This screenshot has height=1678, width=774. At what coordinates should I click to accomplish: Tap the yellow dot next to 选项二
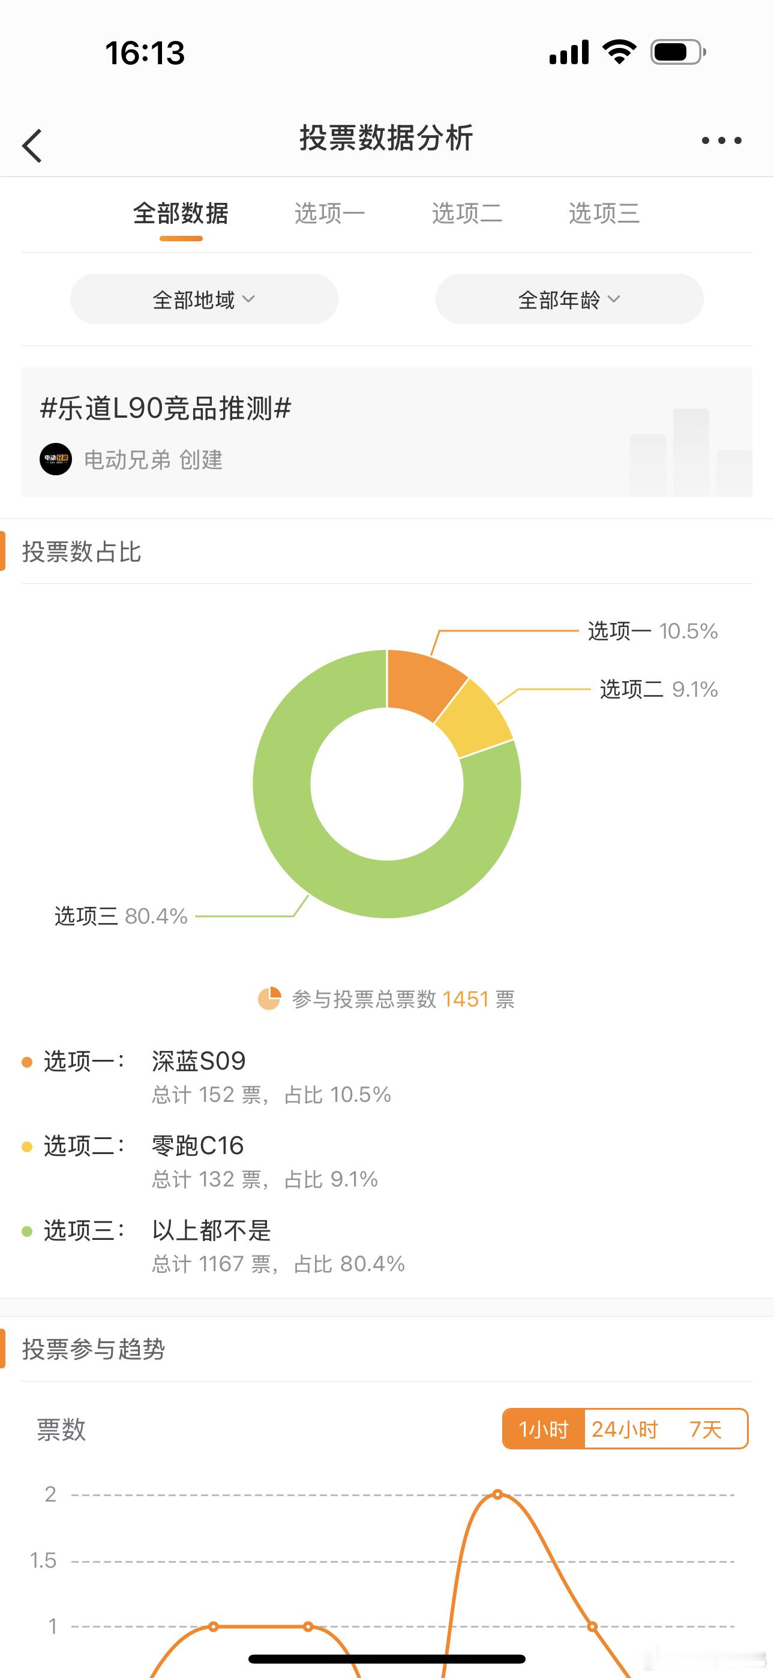pos(27,1146)
